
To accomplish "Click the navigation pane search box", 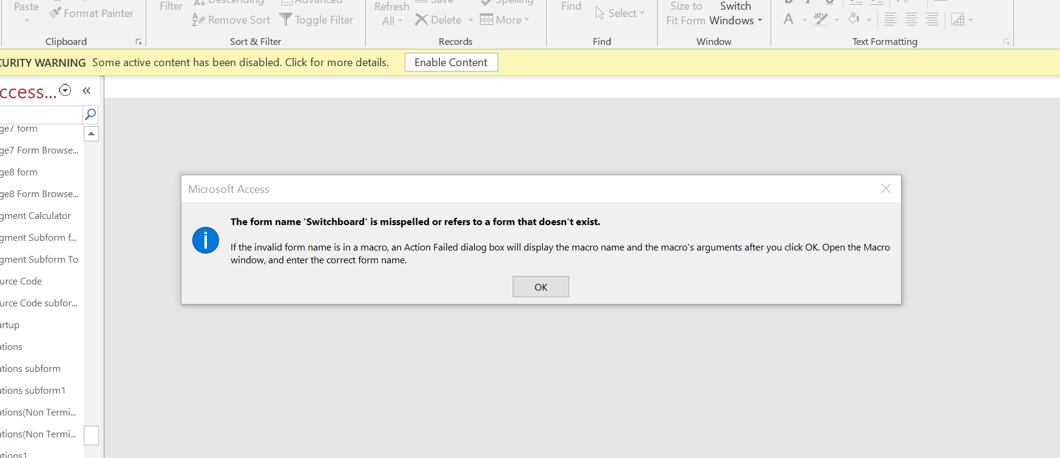I will tap(41, 114).
